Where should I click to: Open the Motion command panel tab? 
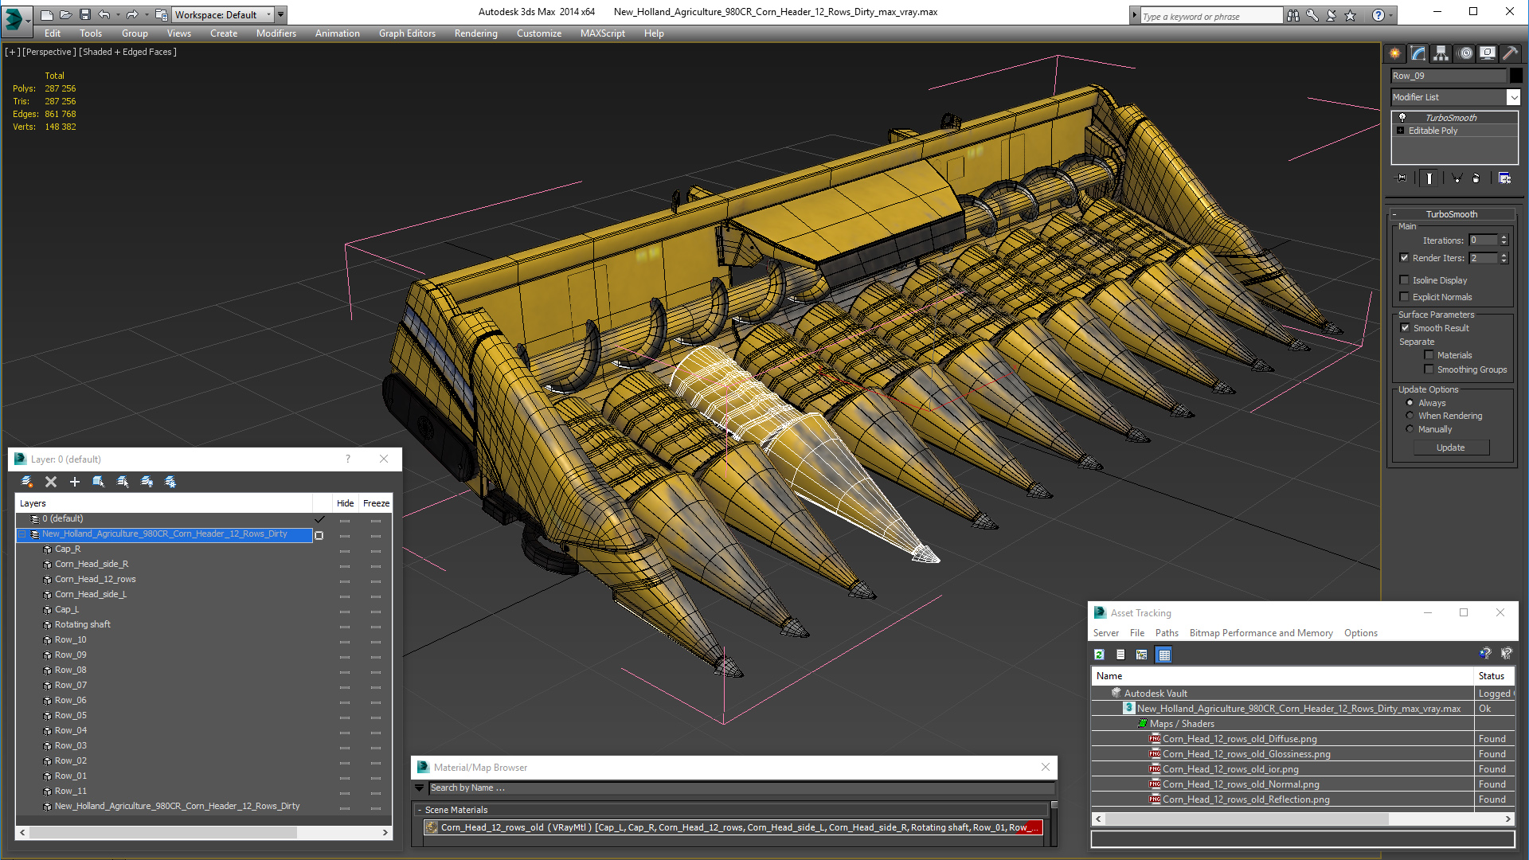tap(1465, 53)
